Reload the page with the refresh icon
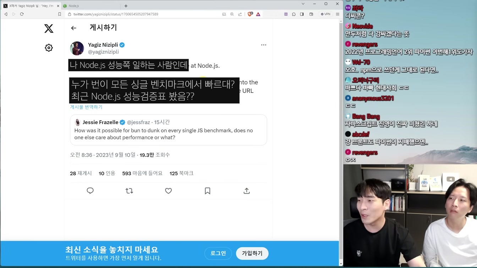Viewport: 477px width, 268px height. (x=22, y=14)
